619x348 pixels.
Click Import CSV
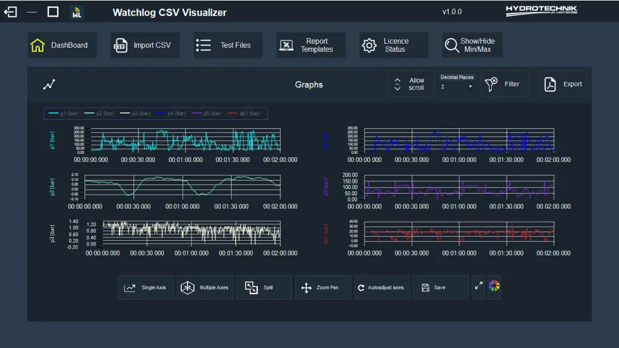pos(145,45)
